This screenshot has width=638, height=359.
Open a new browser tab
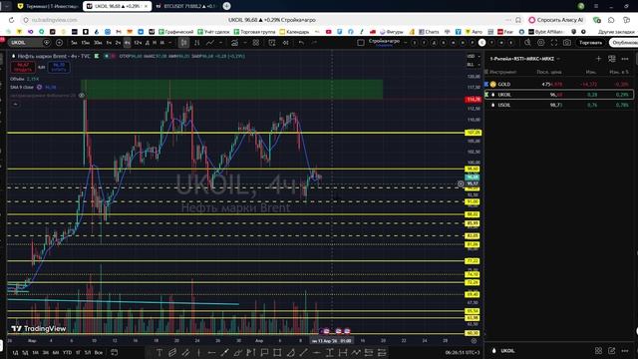(226, 6)
